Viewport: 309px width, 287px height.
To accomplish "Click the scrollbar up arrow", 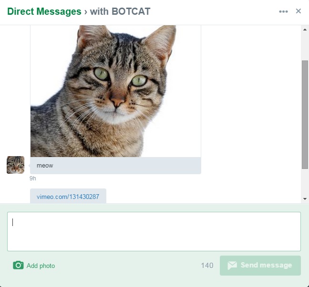I will [305, 30].
